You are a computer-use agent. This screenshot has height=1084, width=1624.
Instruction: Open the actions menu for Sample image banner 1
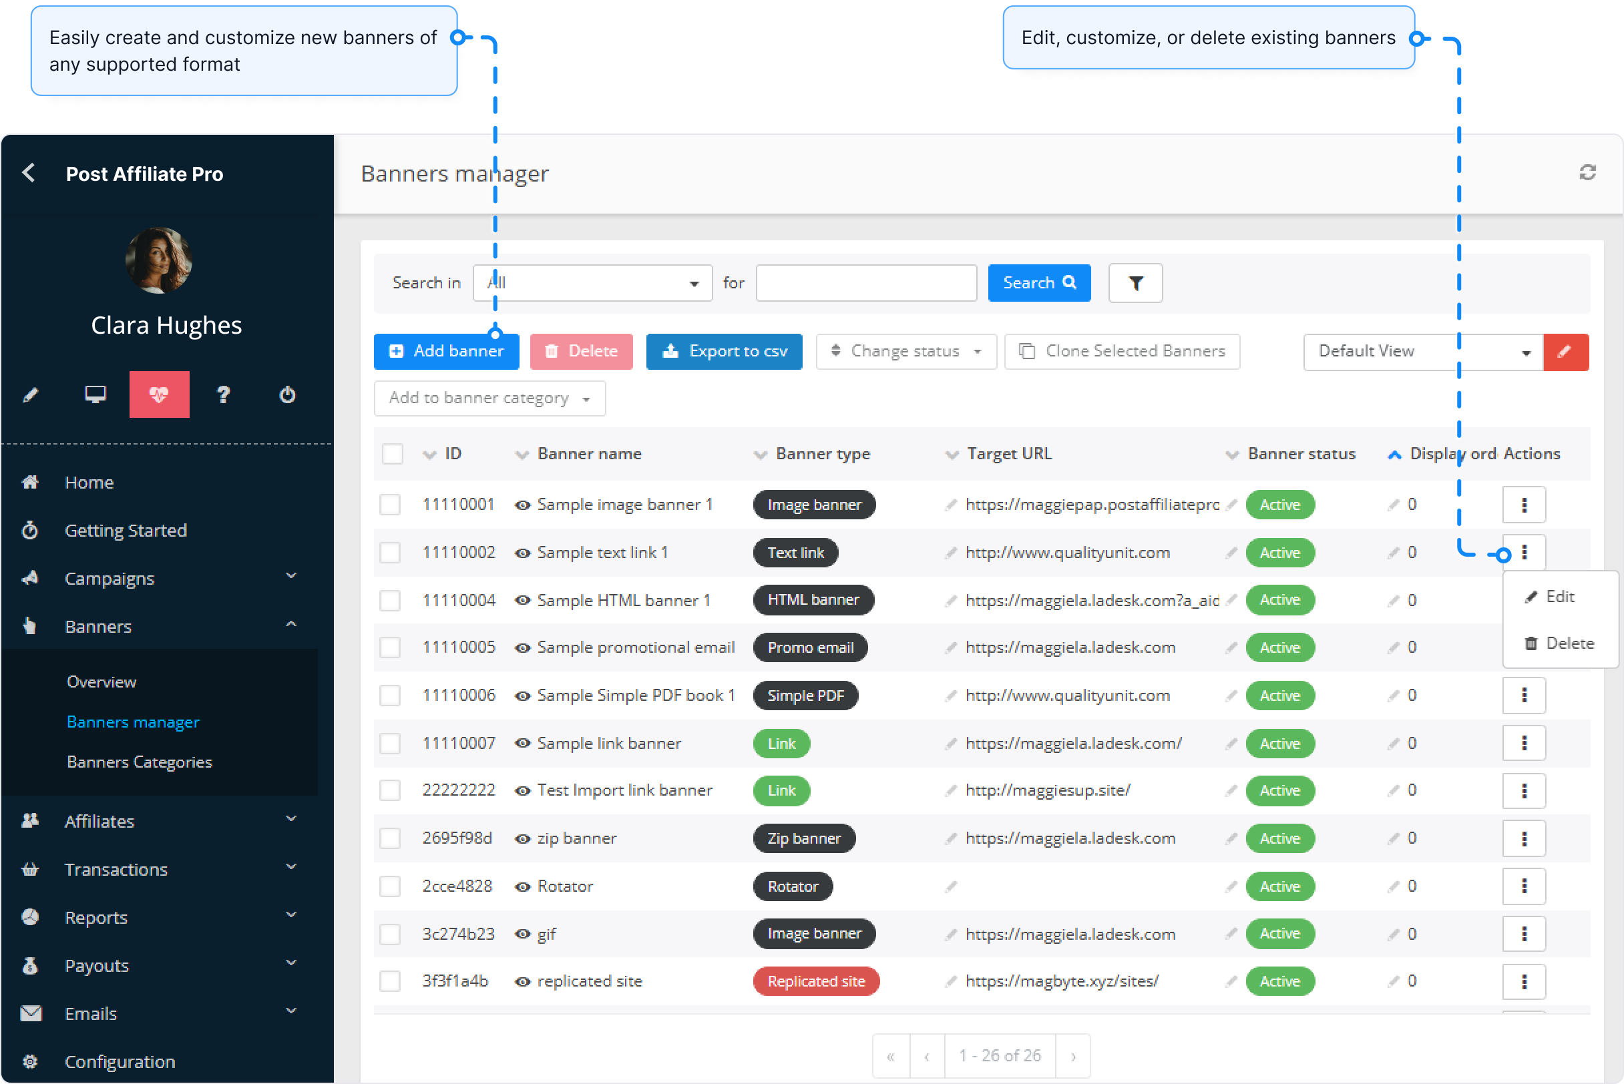click(1524, 504)
